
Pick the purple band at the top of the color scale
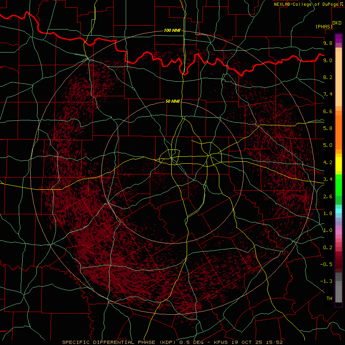point(338,38)
